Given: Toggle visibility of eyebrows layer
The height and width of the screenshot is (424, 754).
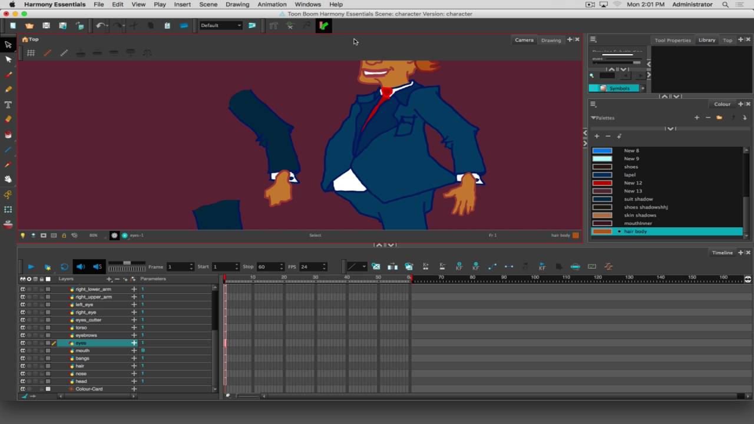Looking at the screenshot, I should (23, 335).
